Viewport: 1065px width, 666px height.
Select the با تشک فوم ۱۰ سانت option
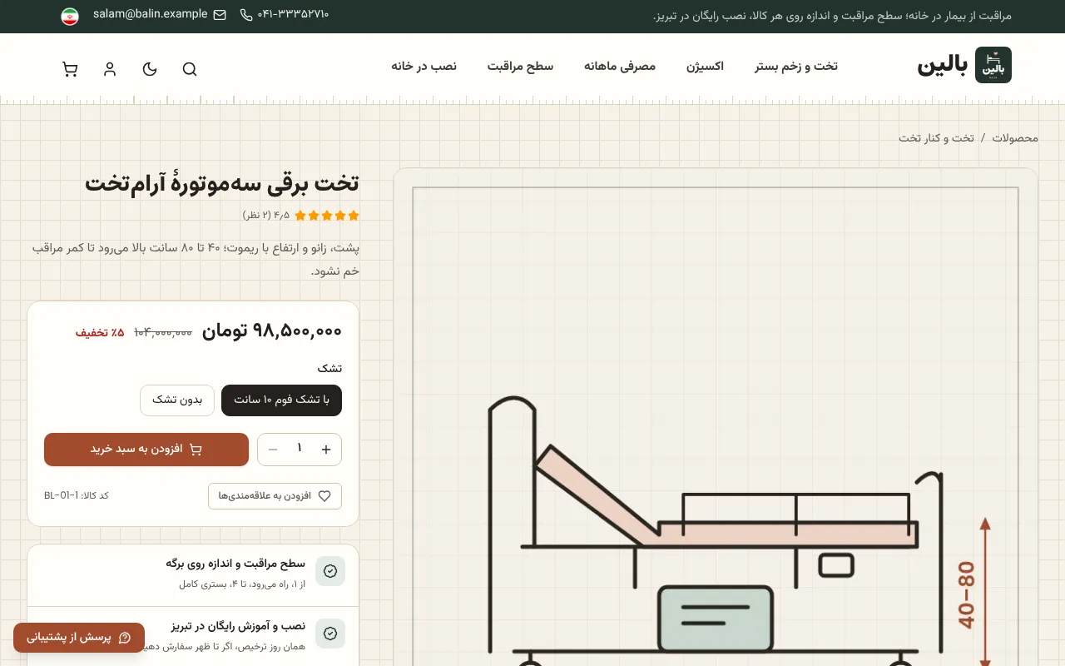pos(281,400)
